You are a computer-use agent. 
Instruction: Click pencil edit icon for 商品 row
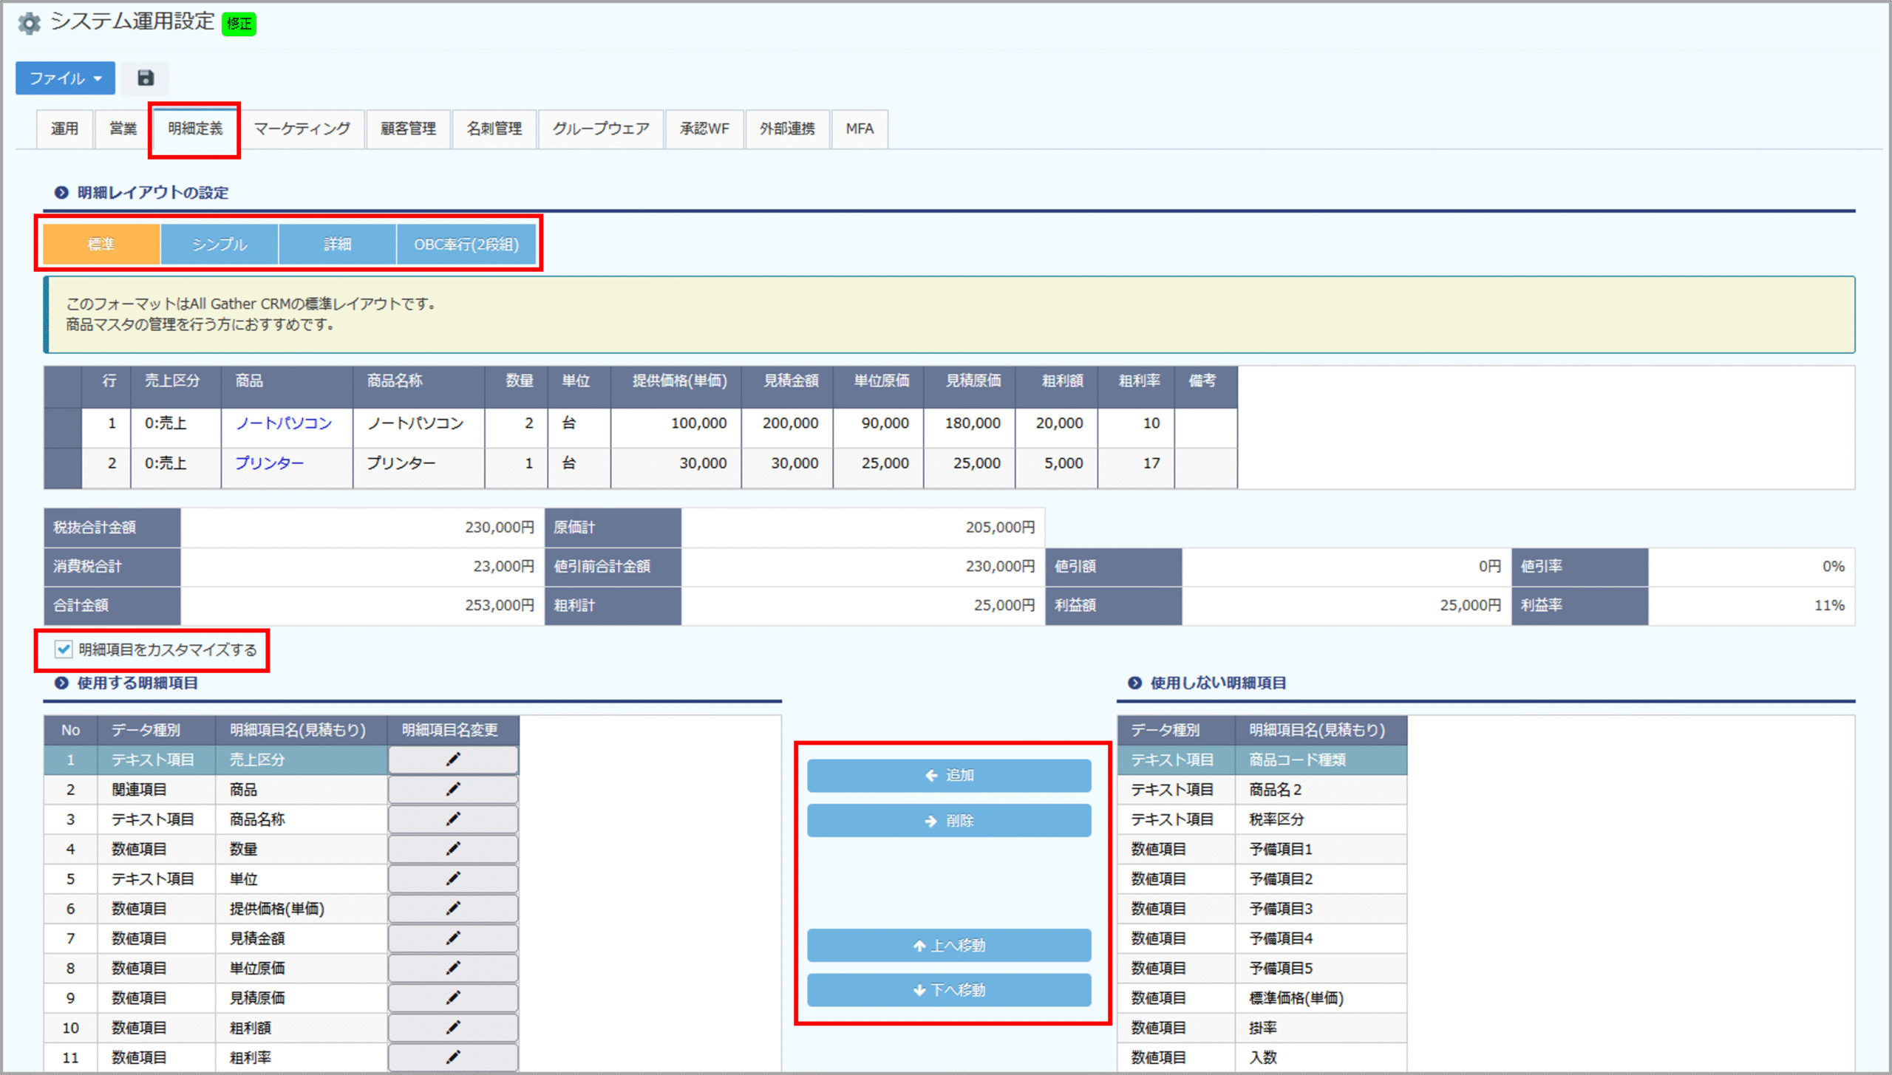point(453,789)
